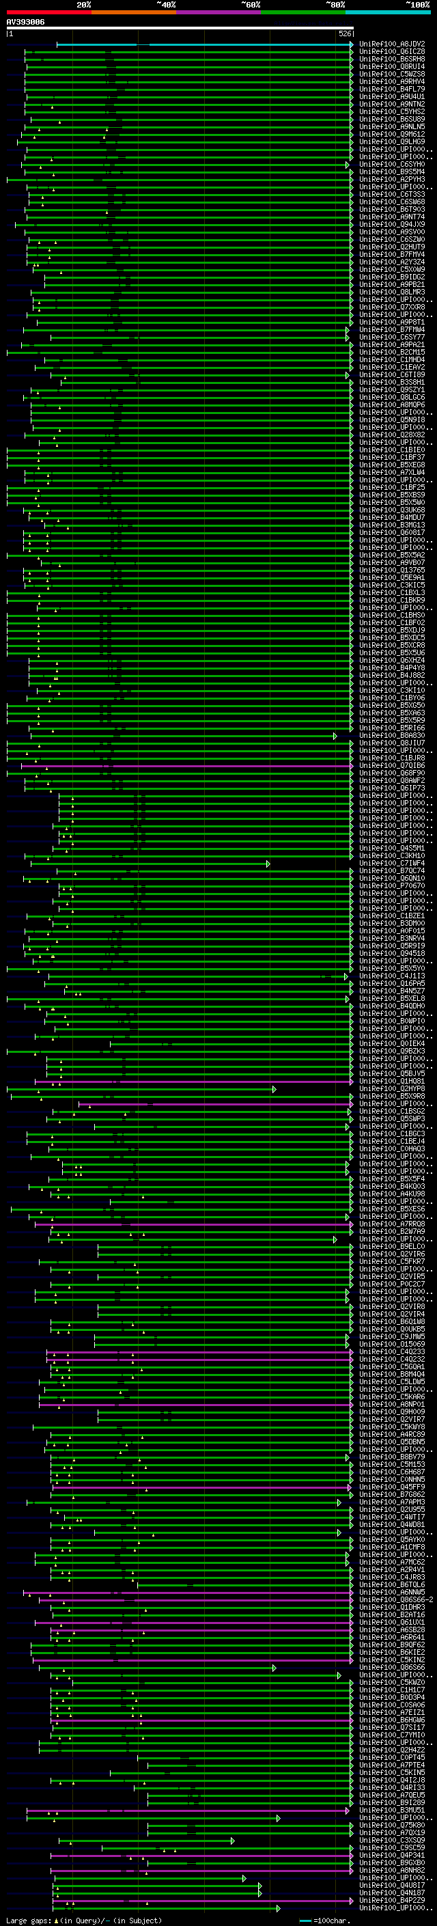Open hit UniRef100_Q7XXR8
This screenshot has height=1926, width=437.
392,308
